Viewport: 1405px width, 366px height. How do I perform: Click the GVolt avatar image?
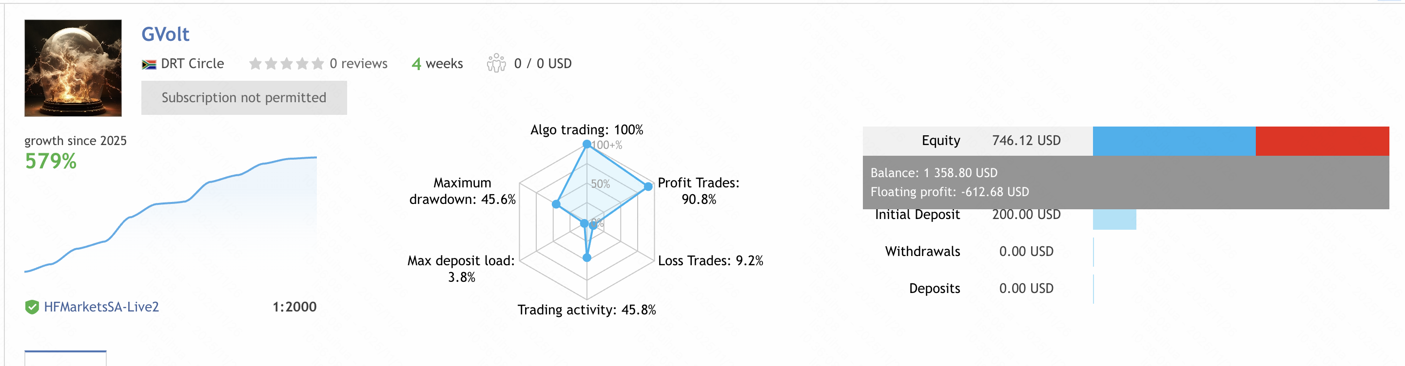click(x=73, y=68)
